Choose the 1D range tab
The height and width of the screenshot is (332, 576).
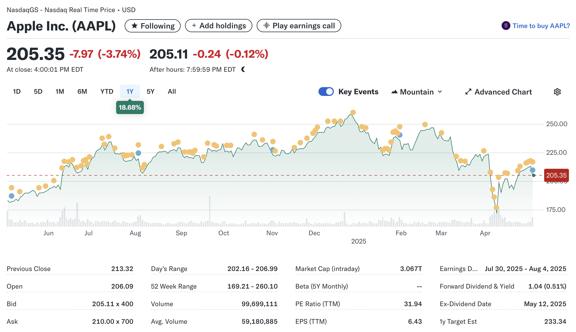tap(17, 92)
